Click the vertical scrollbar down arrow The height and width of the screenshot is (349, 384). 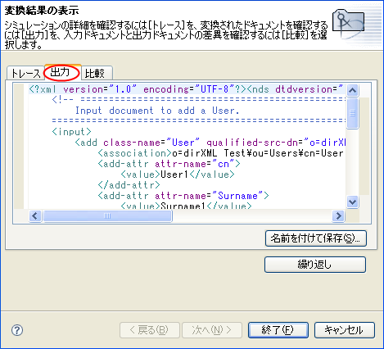coord(352,202)
